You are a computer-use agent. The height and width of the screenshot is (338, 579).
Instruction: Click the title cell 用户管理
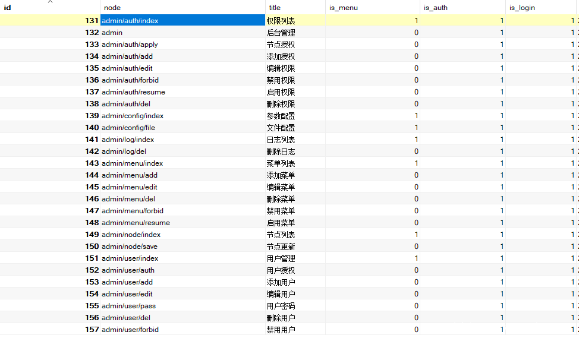281,258
